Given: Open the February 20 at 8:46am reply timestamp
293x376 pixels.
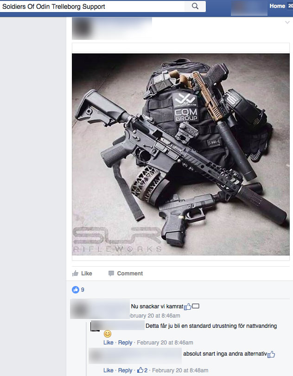Looking at the screenshot, I should [x=165, y=343].
